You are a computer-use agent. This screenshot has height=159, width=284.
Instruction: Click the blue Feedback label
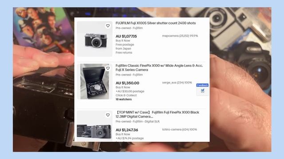click(x=202, y=85)
